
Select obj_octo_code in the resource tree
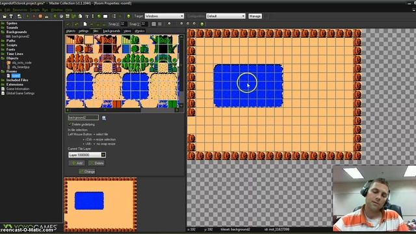point(21,62)
